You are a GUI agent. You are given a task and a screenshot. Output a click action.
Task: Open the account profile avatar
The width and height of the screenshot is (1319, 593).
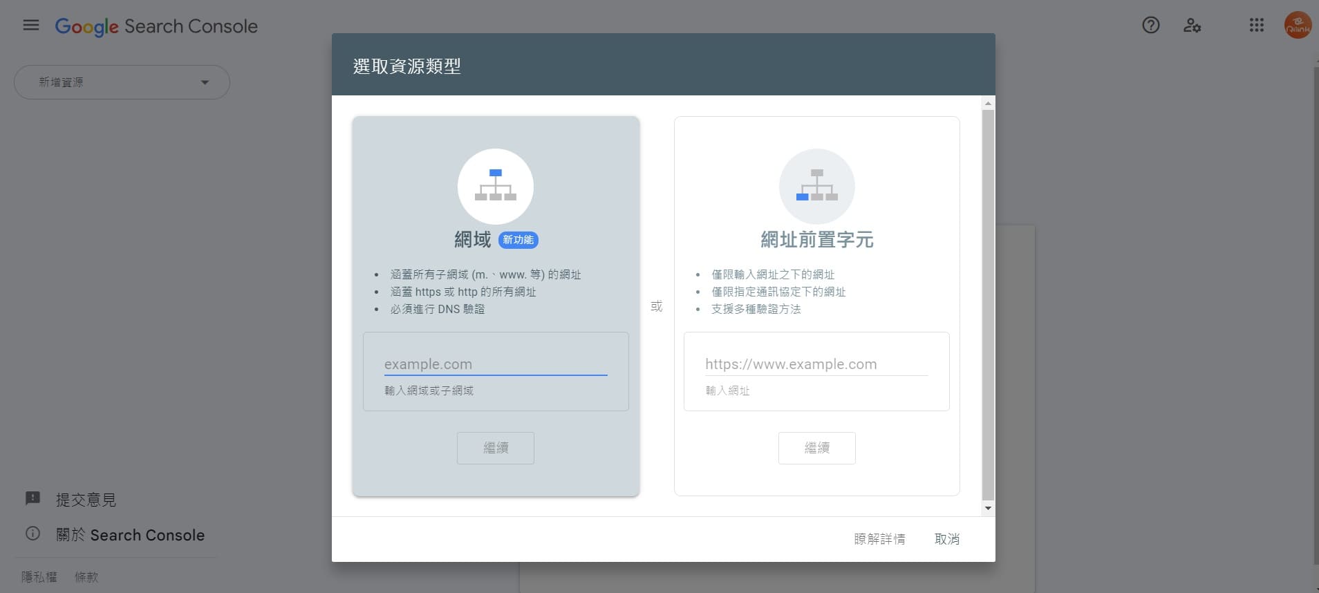click(1298, 26)
